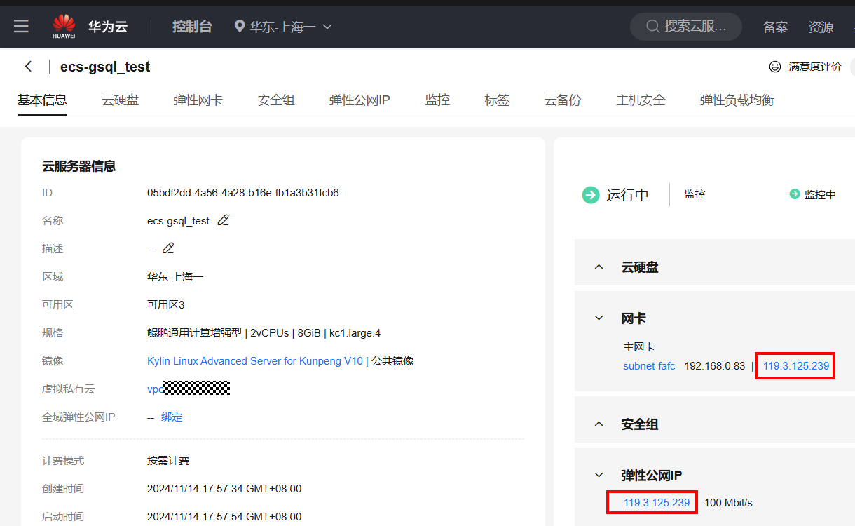855x526 pixels.
Task: Open the hamburger navigation menu
Action: tap(22, 27)
